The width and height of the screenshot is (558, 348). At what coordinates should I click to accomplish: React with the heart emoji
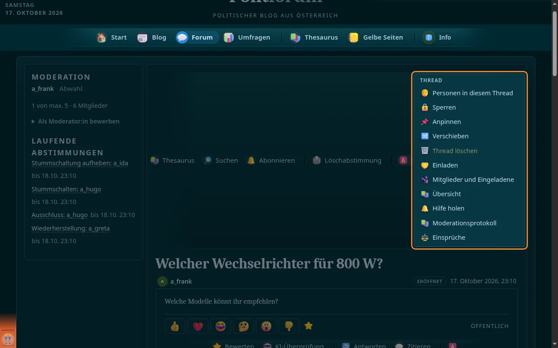[x=198, y=326]
